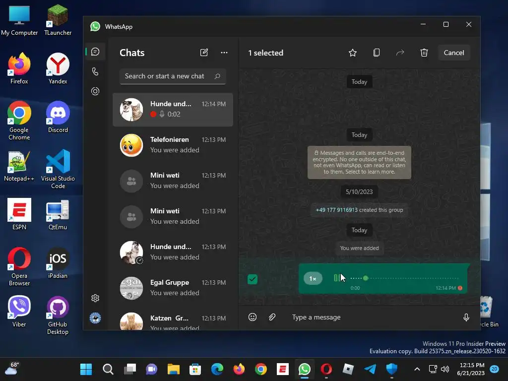Click the Type a message field
Screen dimensions: 508x381
tap(373, 317)
